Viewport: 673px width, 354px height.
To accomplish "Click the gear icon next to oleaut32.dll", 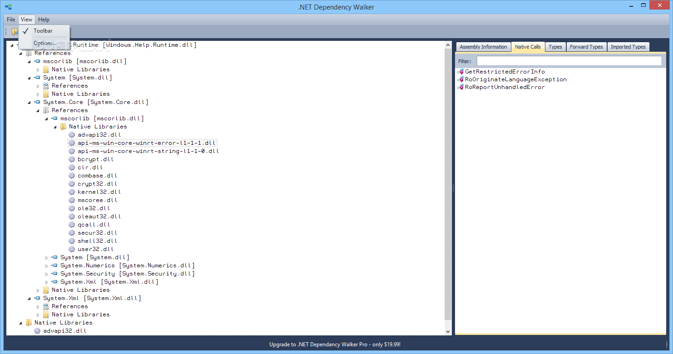I will pyautogui.click(x=72, y=216).
